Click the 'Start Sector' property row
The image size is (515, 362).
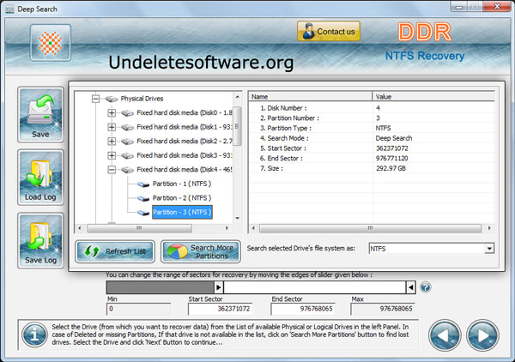(x=372, y=148)
